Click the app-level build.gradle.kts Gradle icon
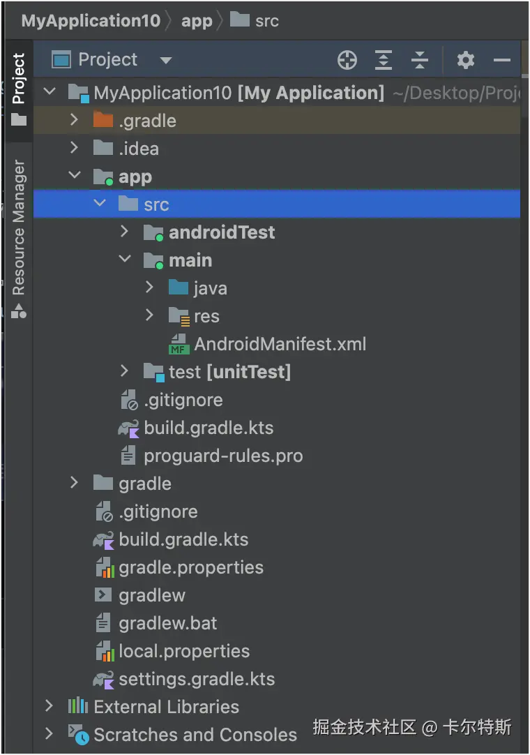Image resolution: width=530 pixels, height=755 pixels. tap(129, 428)
